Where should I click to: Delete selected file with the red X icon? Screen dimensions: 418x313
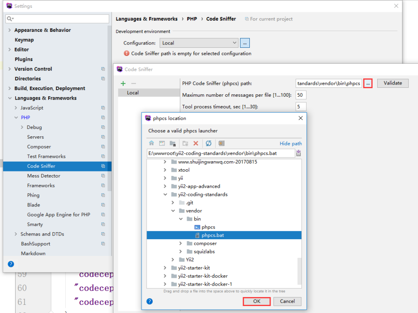[x=196, y=143]
